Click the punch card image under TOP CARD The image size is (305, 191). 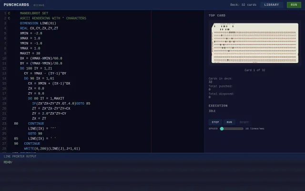pyautogui.click(x=255, y=43)
